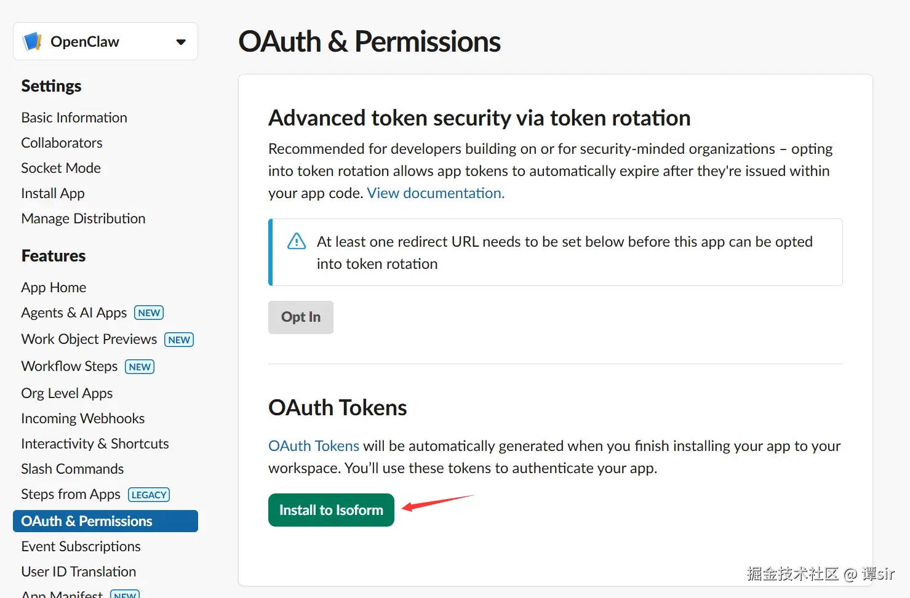The image size is (910, 598).
Task: Open Agents & AI Apps
Action: (74, 313)
